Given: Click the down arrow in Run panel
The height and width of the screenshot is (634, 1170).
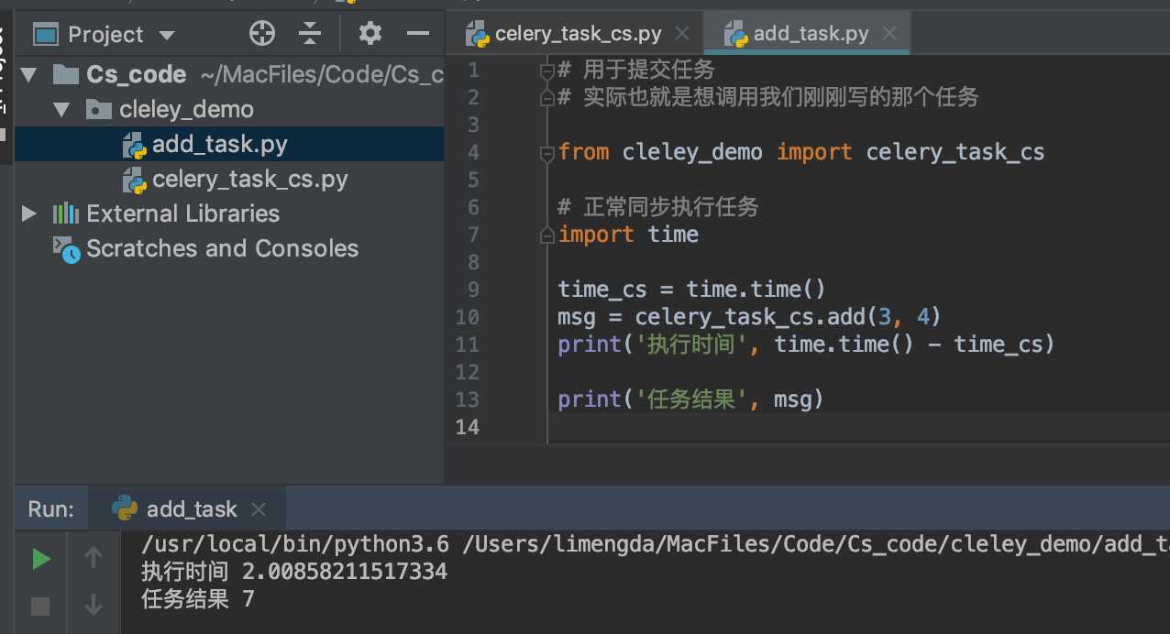Looking at the screenshot, I should (93, 605).
